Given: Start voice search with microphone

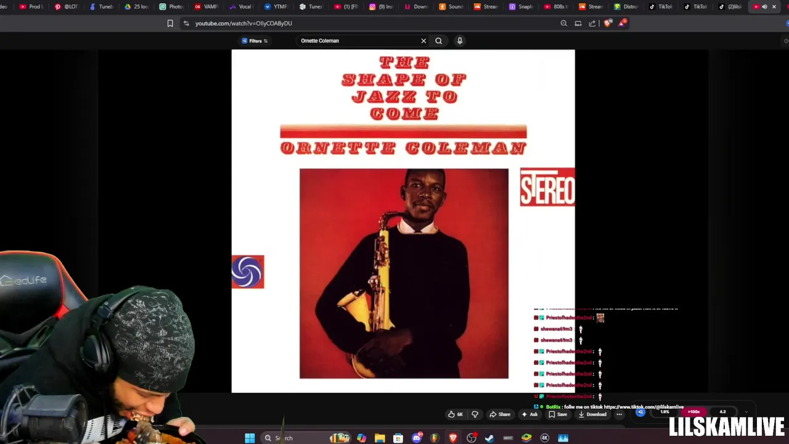Looking at the screenshot, I should point(459,41).
